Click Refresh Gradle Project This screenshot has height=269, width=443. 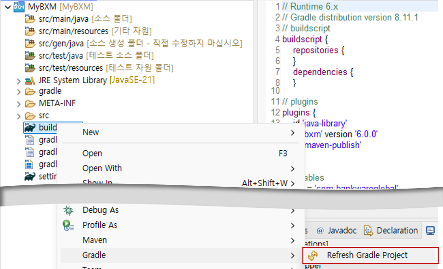coord(370,255)
